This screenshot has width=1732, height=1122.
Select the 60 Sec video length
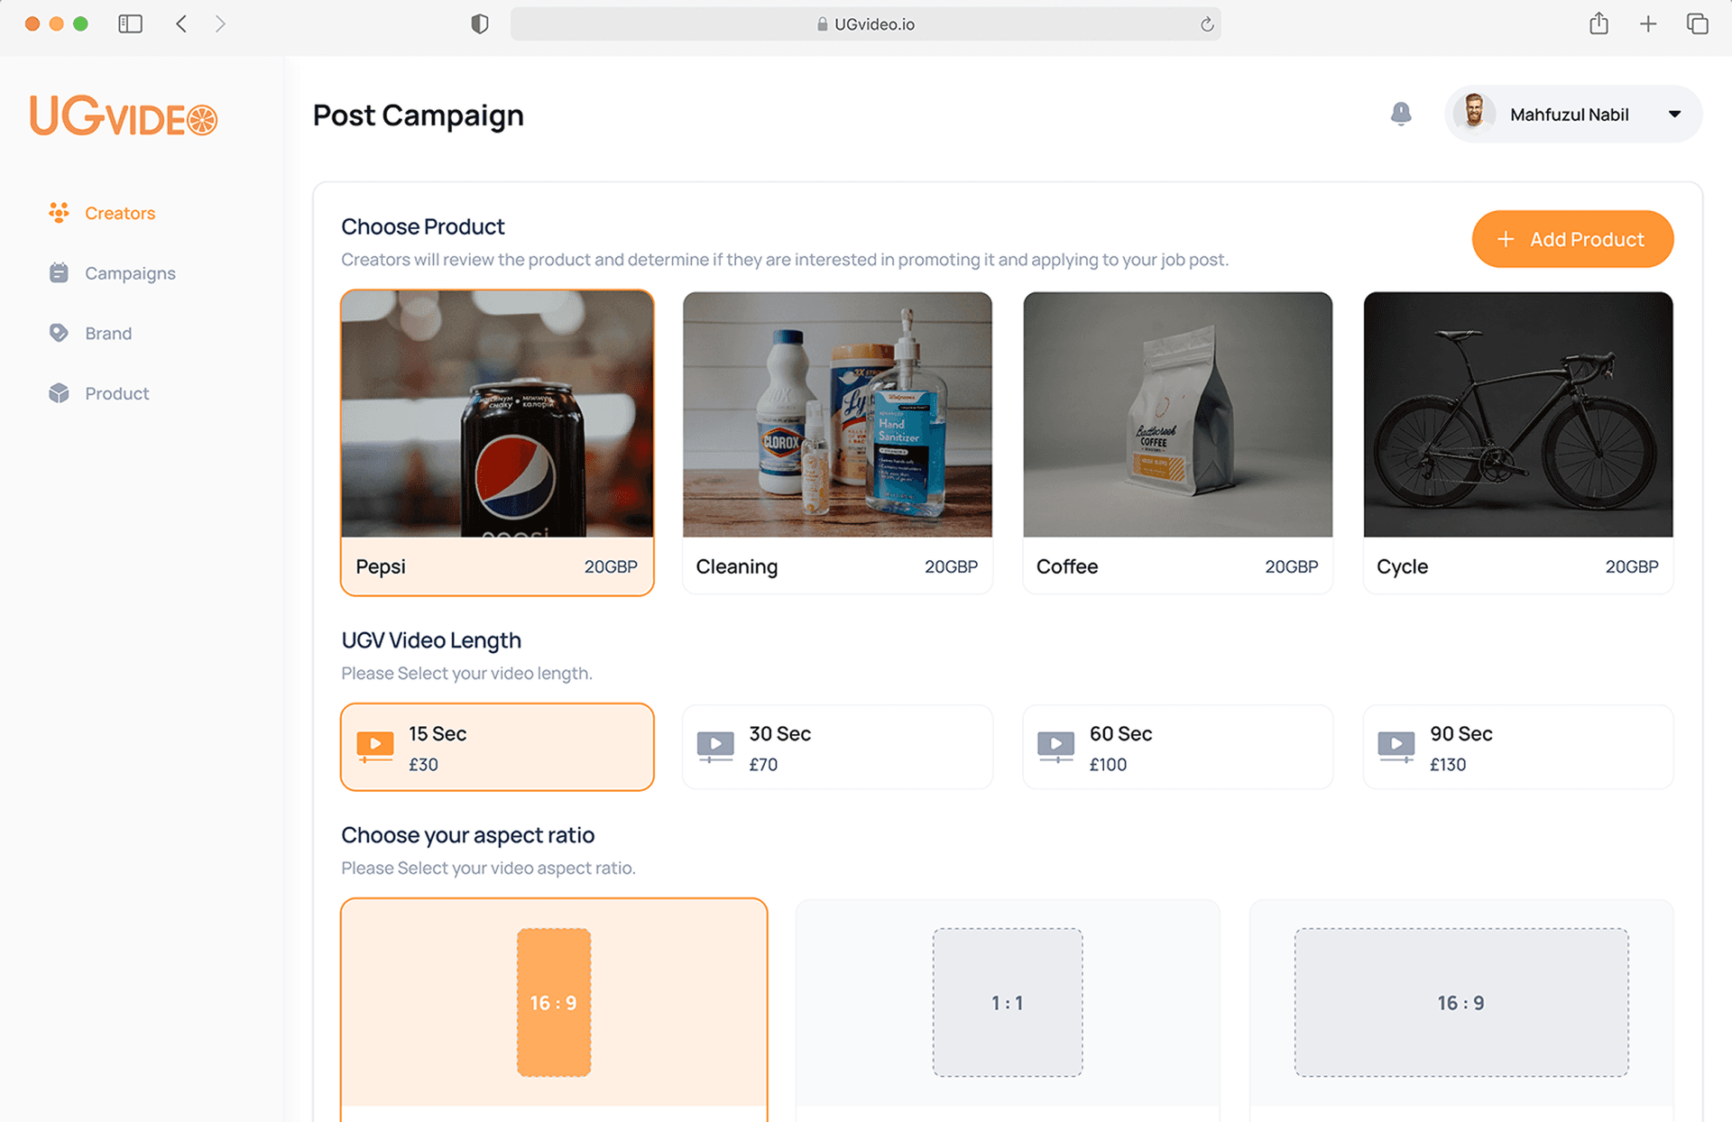[x=1176, y=748]
